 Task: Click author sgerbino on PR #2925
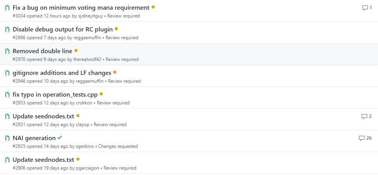[85, 146]
